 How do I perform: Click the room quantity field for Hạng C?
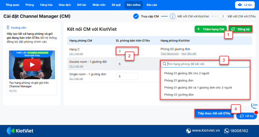point(127,51)
